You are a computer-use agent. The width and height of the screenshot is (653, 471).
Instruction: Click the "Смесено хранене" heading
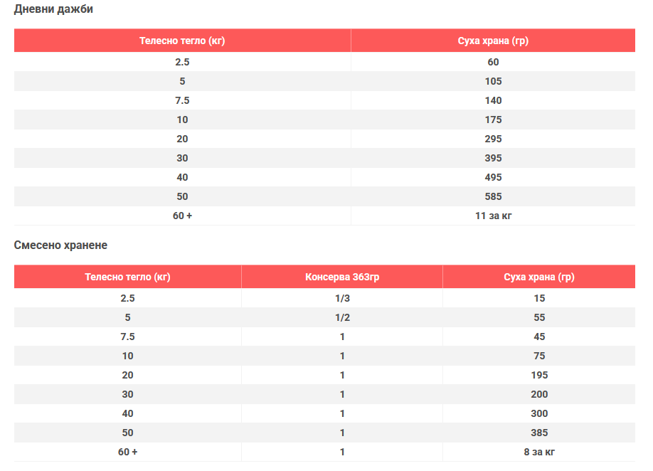[60, 245]
